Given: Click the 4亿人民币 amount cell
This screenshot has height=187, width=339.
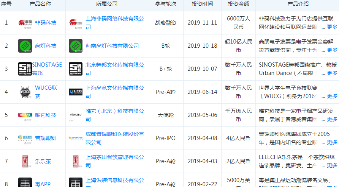Looking at the screenshot, I should point(238,138).
